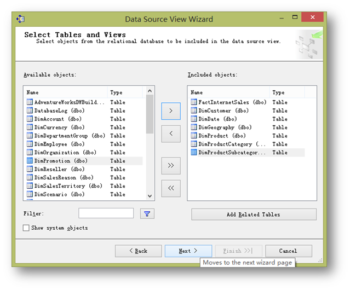Toggle Show system objects checkbox
350x290 pixels.
pos(26,228)
